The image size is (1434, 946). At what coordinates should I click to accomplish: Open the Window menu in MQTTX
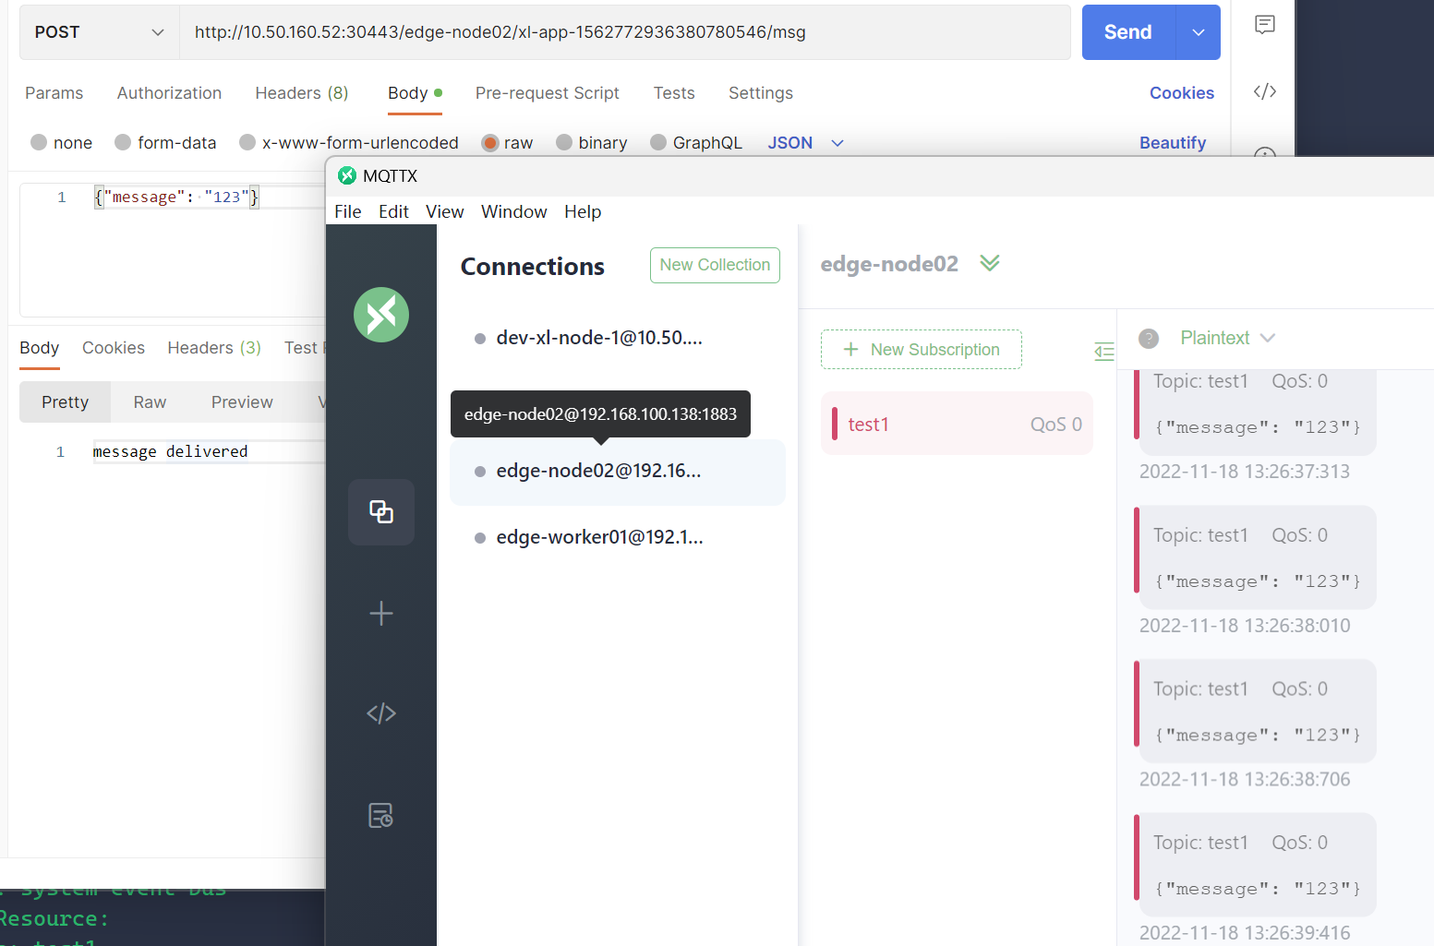click(x=513, y=211)
